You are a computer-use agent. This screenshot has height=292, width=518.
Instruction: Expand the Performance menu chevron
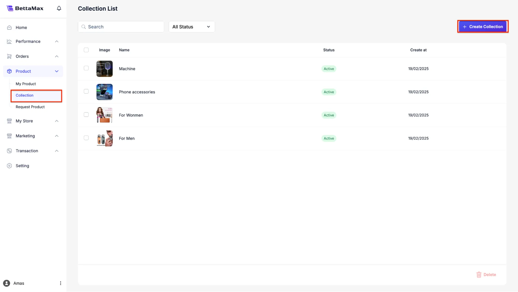point(57,41)
